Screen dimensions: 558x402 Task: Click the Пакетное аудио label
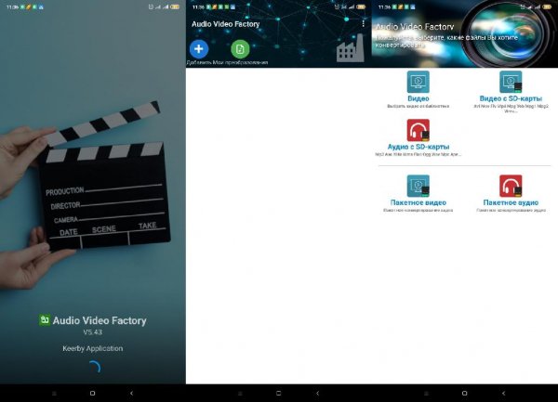511,202
